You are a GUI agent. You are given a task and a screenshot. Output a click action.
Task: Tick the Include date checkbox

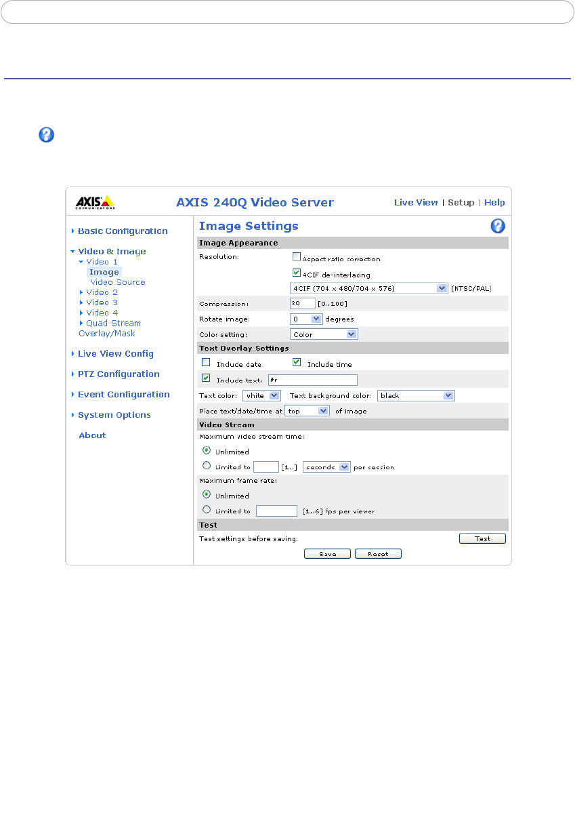tap(206, 363)
